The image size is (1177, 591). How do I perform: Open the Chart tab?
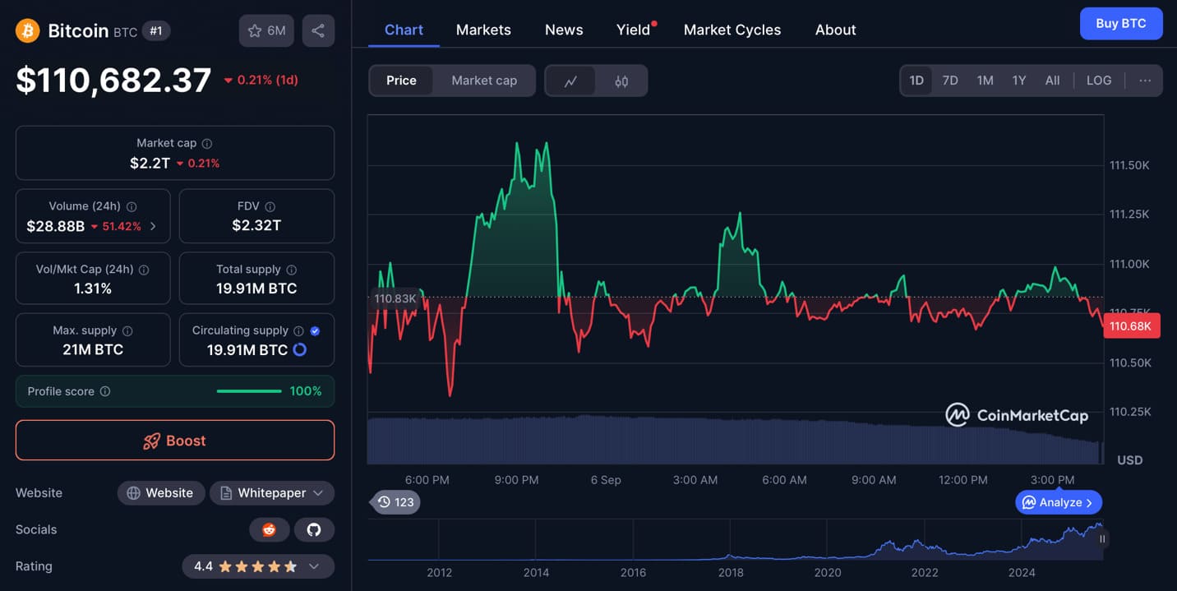[404, 30]
